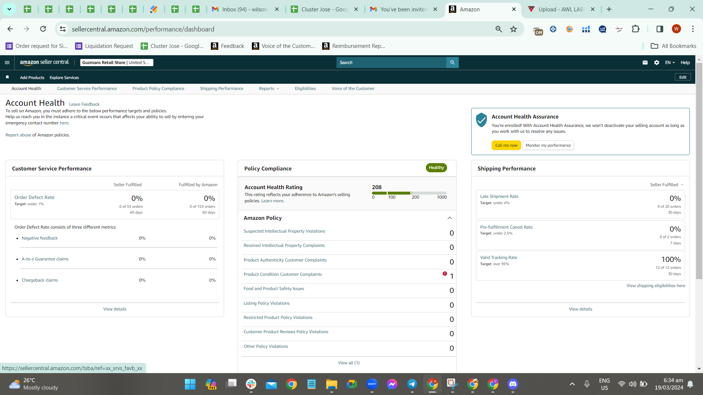Open the tab search dropdown arrow
The height and width of the screenshot is (395, 703).
(x=9, y=9)
